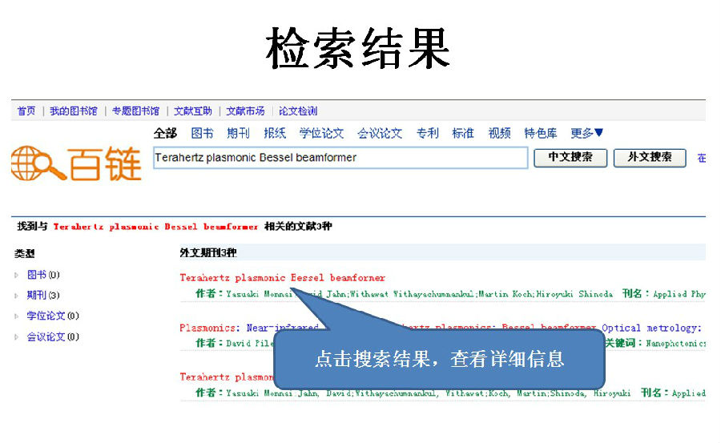Focus the search query input field

tap(340, 158)
